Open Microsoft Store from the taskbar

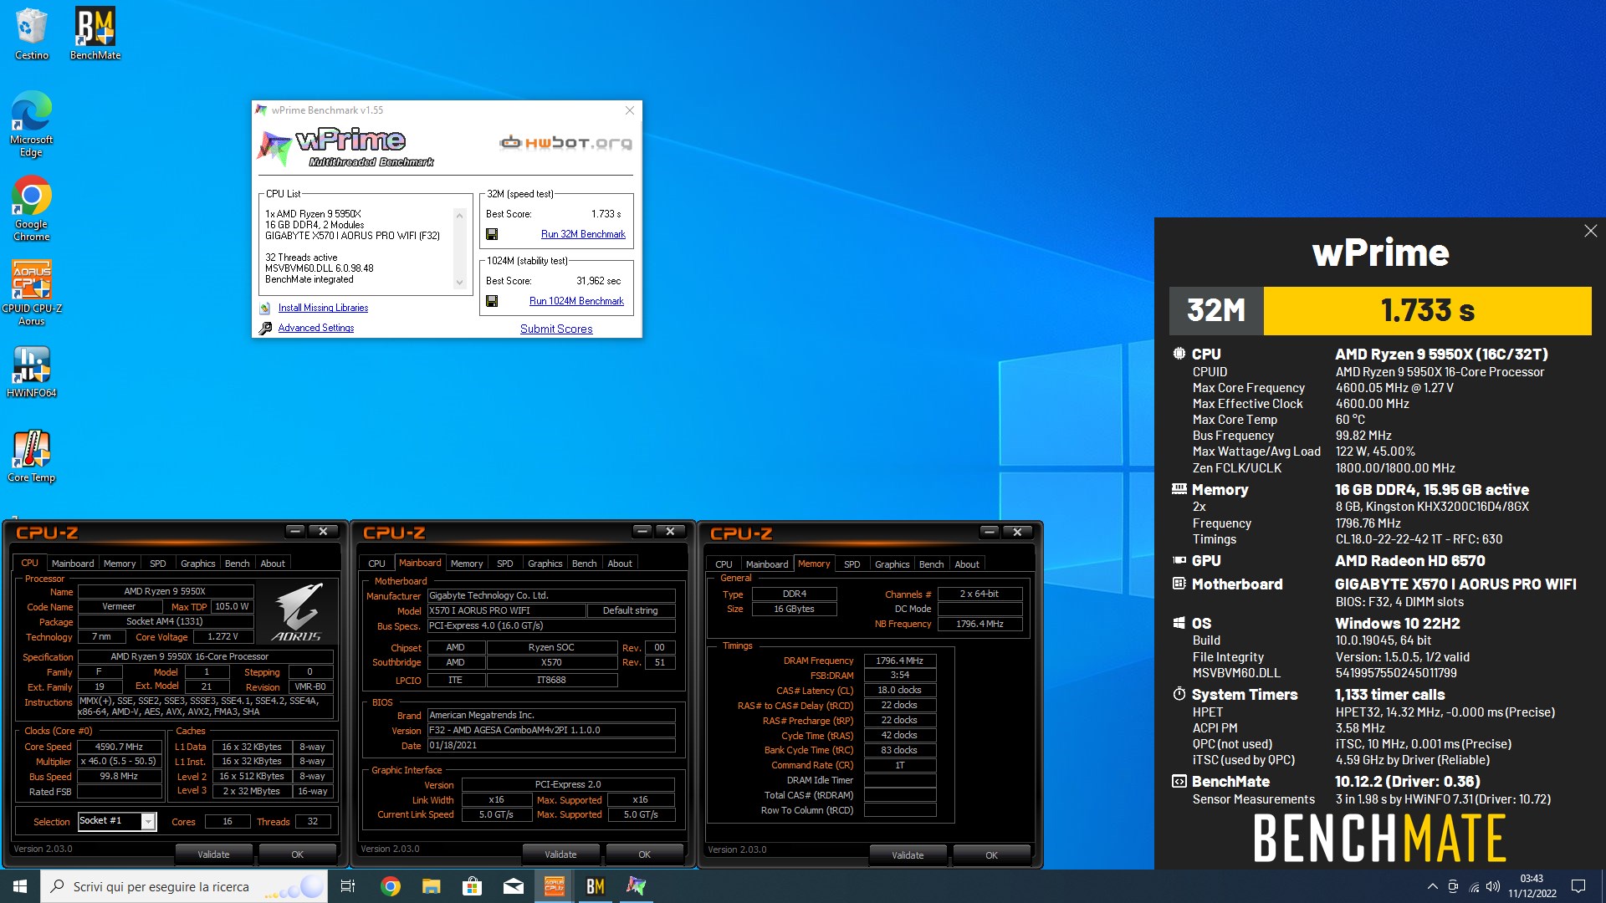pyautogui.click(x=472, y=886)
